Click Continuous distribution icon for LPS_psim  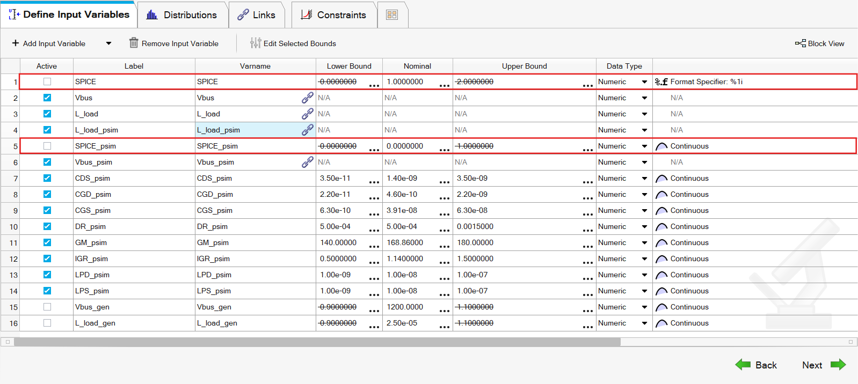coord(661,291)
